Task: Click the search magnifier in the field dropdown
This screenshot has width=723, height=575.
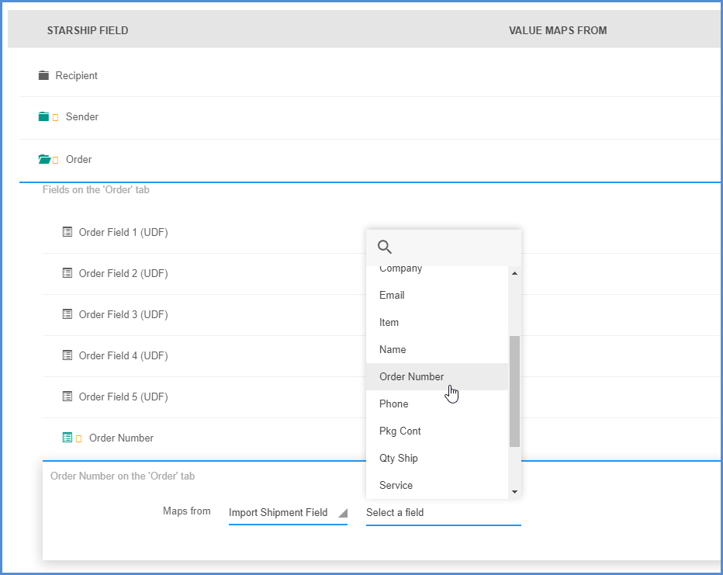Action: point(385,247)
